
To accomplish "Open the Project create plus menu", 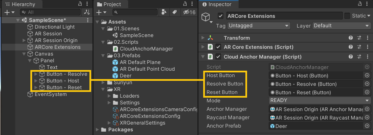I will (102, 12).
